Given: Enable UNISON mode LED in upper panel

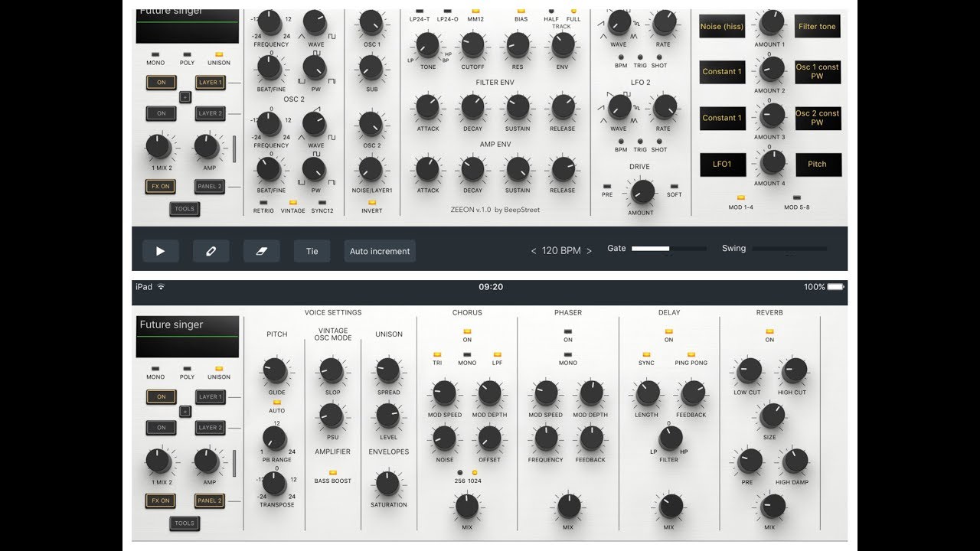Looking at the screenshot, I should click(x=218, y=54).
